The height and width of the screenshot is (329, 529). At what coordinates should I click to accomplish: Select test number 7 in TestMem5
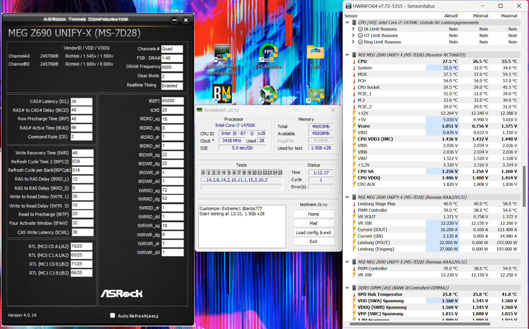239,173
